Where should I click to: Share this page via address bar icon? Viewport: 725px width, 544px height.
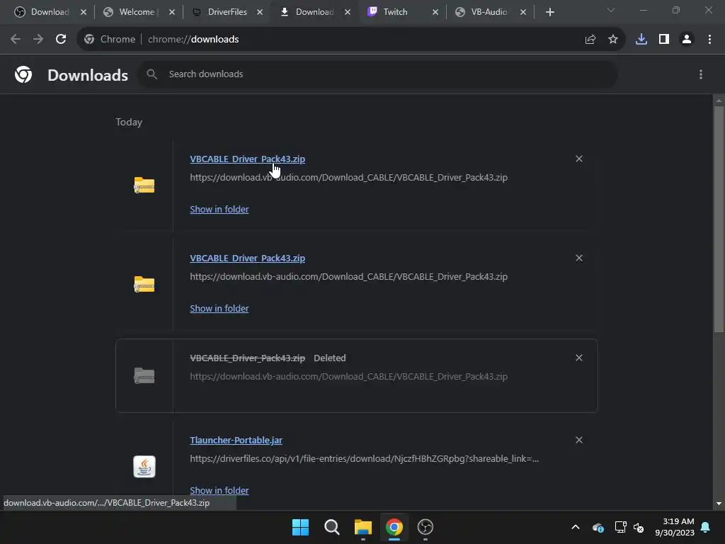(590, 40)
